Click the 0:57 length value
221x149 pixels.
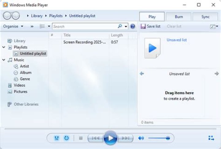(x=114, y=42)
